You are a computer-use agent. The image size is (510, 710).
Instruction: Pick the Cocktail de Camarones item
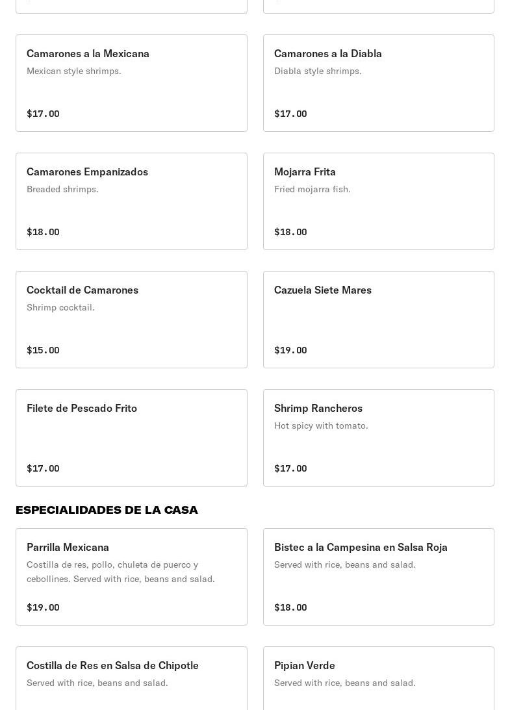131,320
